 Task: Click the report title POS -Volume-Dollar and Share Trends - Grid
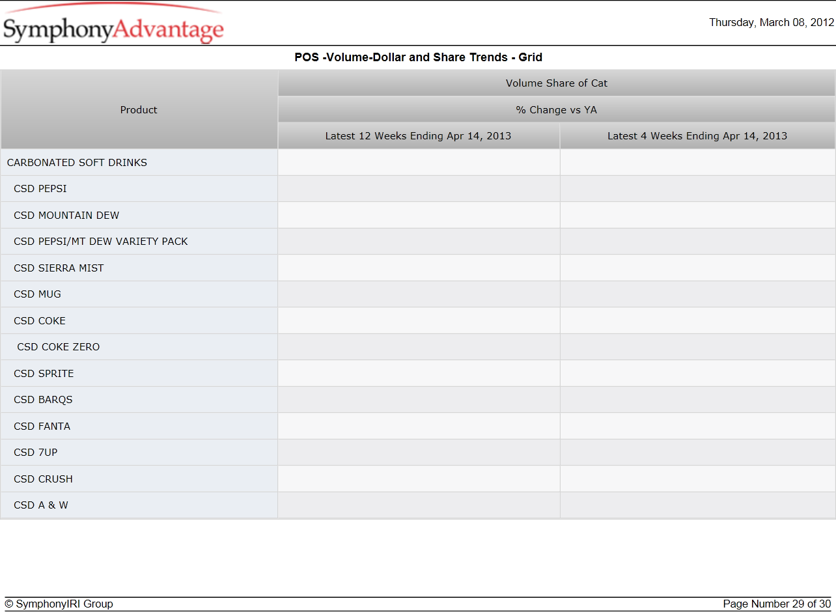[418, 57]
